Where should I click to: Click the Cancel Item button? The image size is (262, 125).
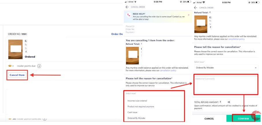coord(17,75)
